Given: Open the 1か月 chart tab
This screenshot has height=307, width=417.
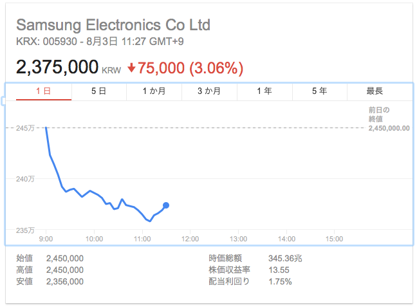Looking at the screenshot, I should 154,91.
